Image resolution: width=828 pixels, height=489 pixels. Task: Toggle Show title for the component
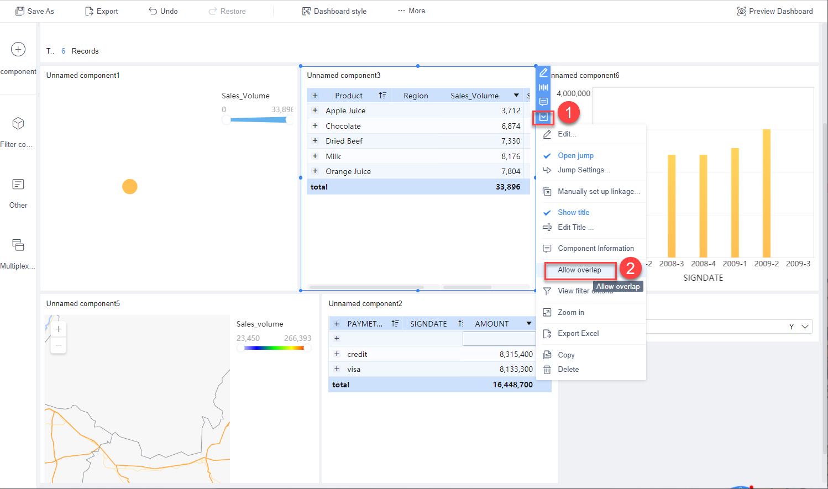[x=573, y=212]
